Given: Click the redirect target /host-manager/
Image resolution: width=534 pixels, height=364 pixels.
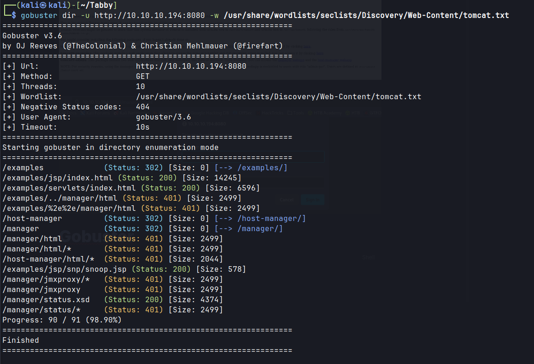Looking at the screenshot, I should click(x=269, y=219).
